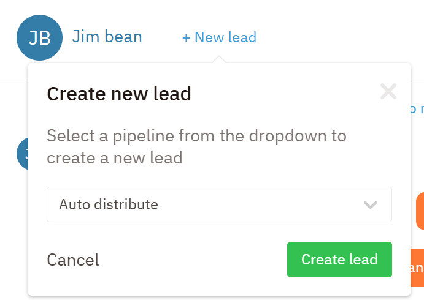The height and width of the screenshot is (300, 424).
Task: Expand pipeline list using the chevron arrow
Action: 370,204
